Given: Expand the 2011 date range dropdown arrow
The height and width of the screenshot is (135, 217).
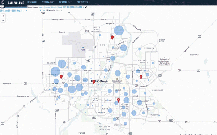Looking at the screenshot, I should pos(27,10).
